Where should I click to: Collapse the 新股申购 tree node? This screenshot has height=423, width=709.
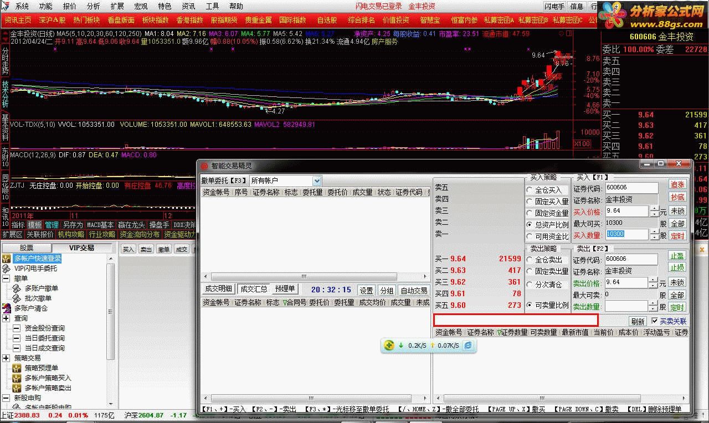(6, 398)
